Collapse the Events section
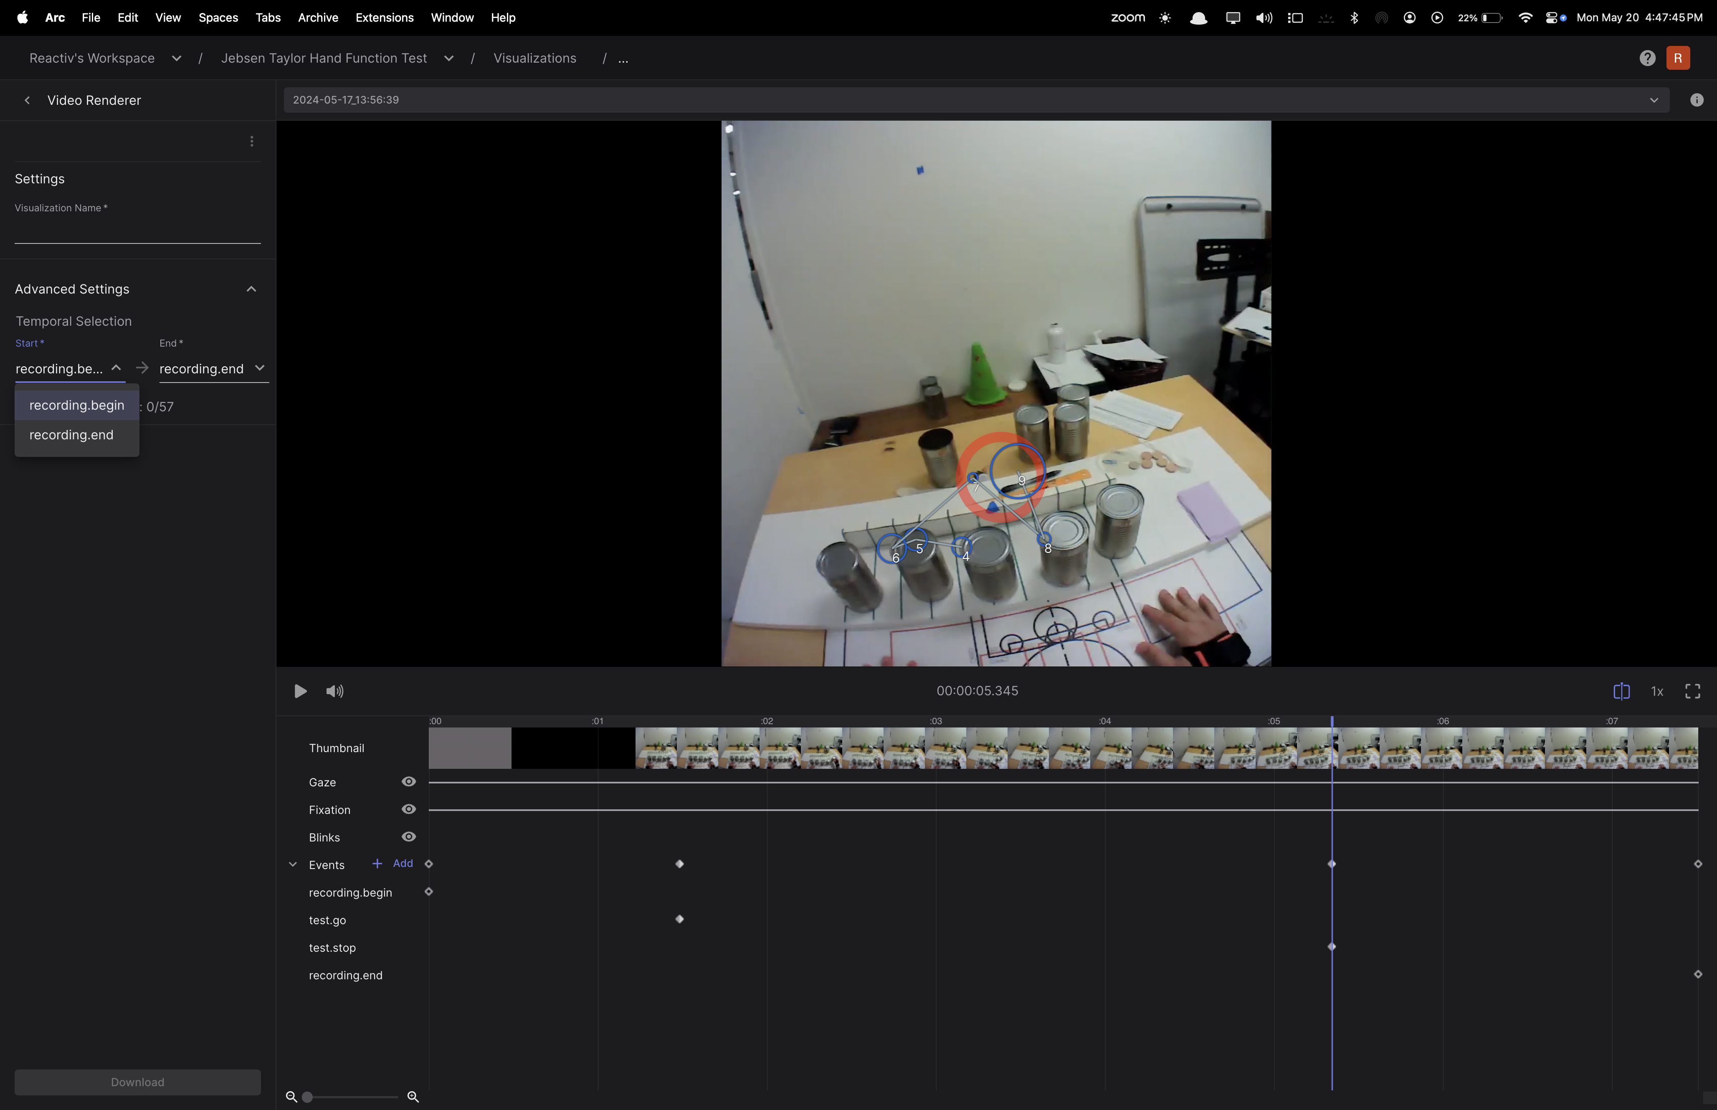Screen dimensions: 1717x1110 pos(293,864)
